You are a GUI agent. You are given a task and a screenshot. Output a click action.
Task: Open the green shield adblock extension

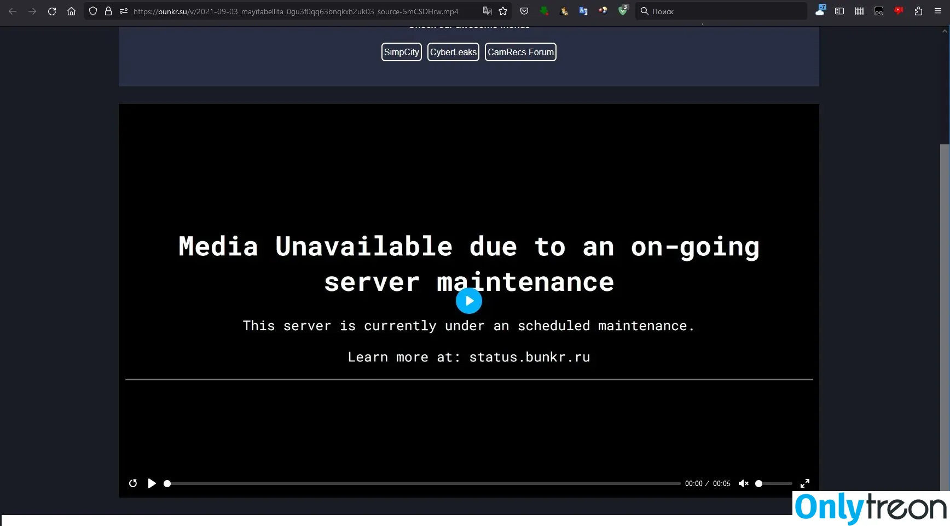tap(623, 10)
